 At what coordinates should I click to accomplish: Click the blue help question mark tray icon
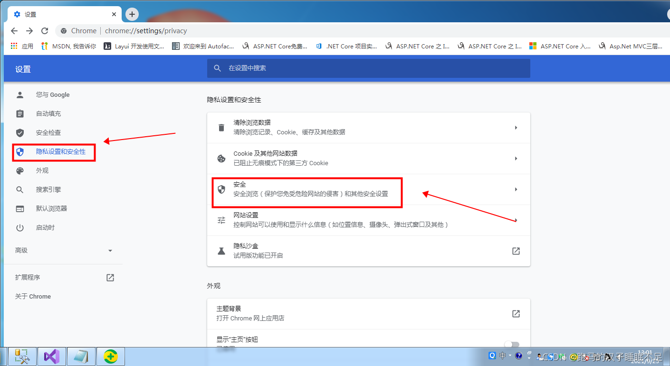pos(519,356)
